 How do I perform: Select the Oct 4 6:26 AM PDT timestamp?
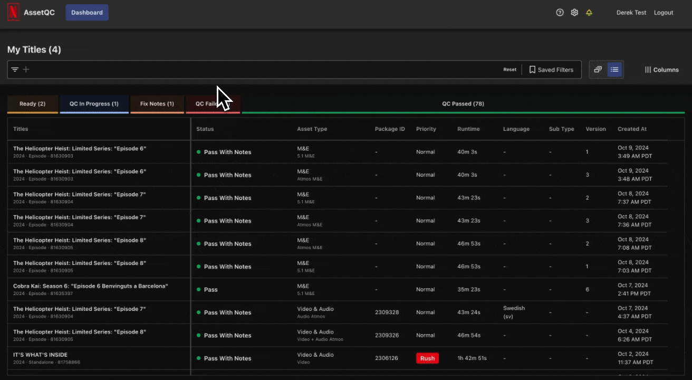coord(635,335)
